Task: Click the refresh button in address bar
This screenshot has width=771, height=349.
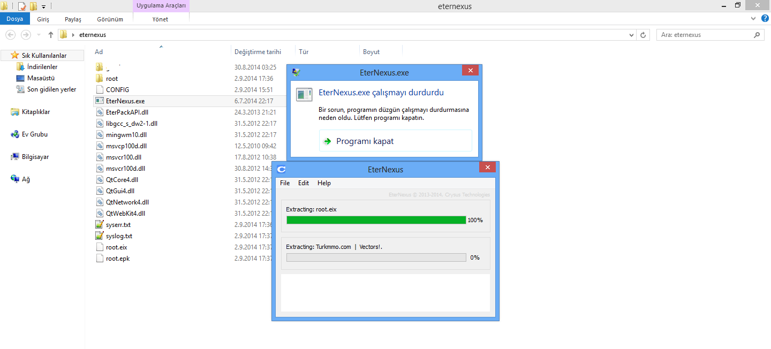Action: [x=643, y=35]
